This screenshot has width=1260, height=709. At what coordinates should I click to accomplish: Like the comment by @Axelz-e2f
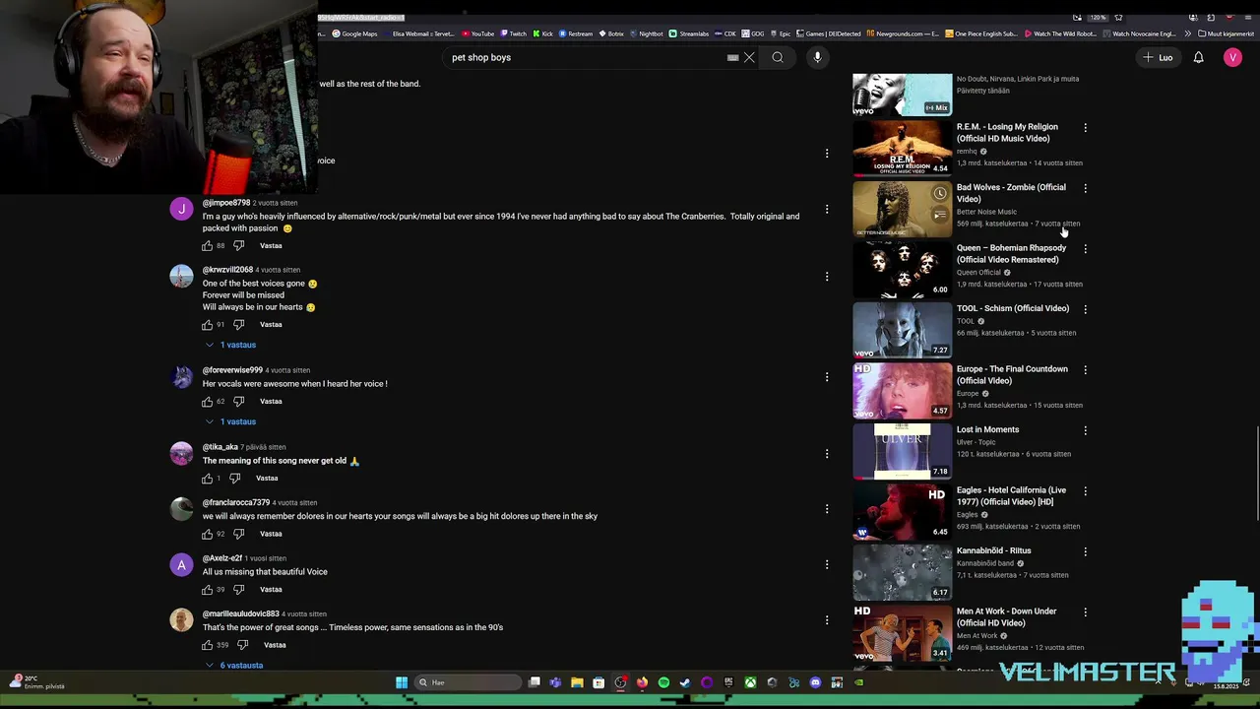(x=207, y=589)
